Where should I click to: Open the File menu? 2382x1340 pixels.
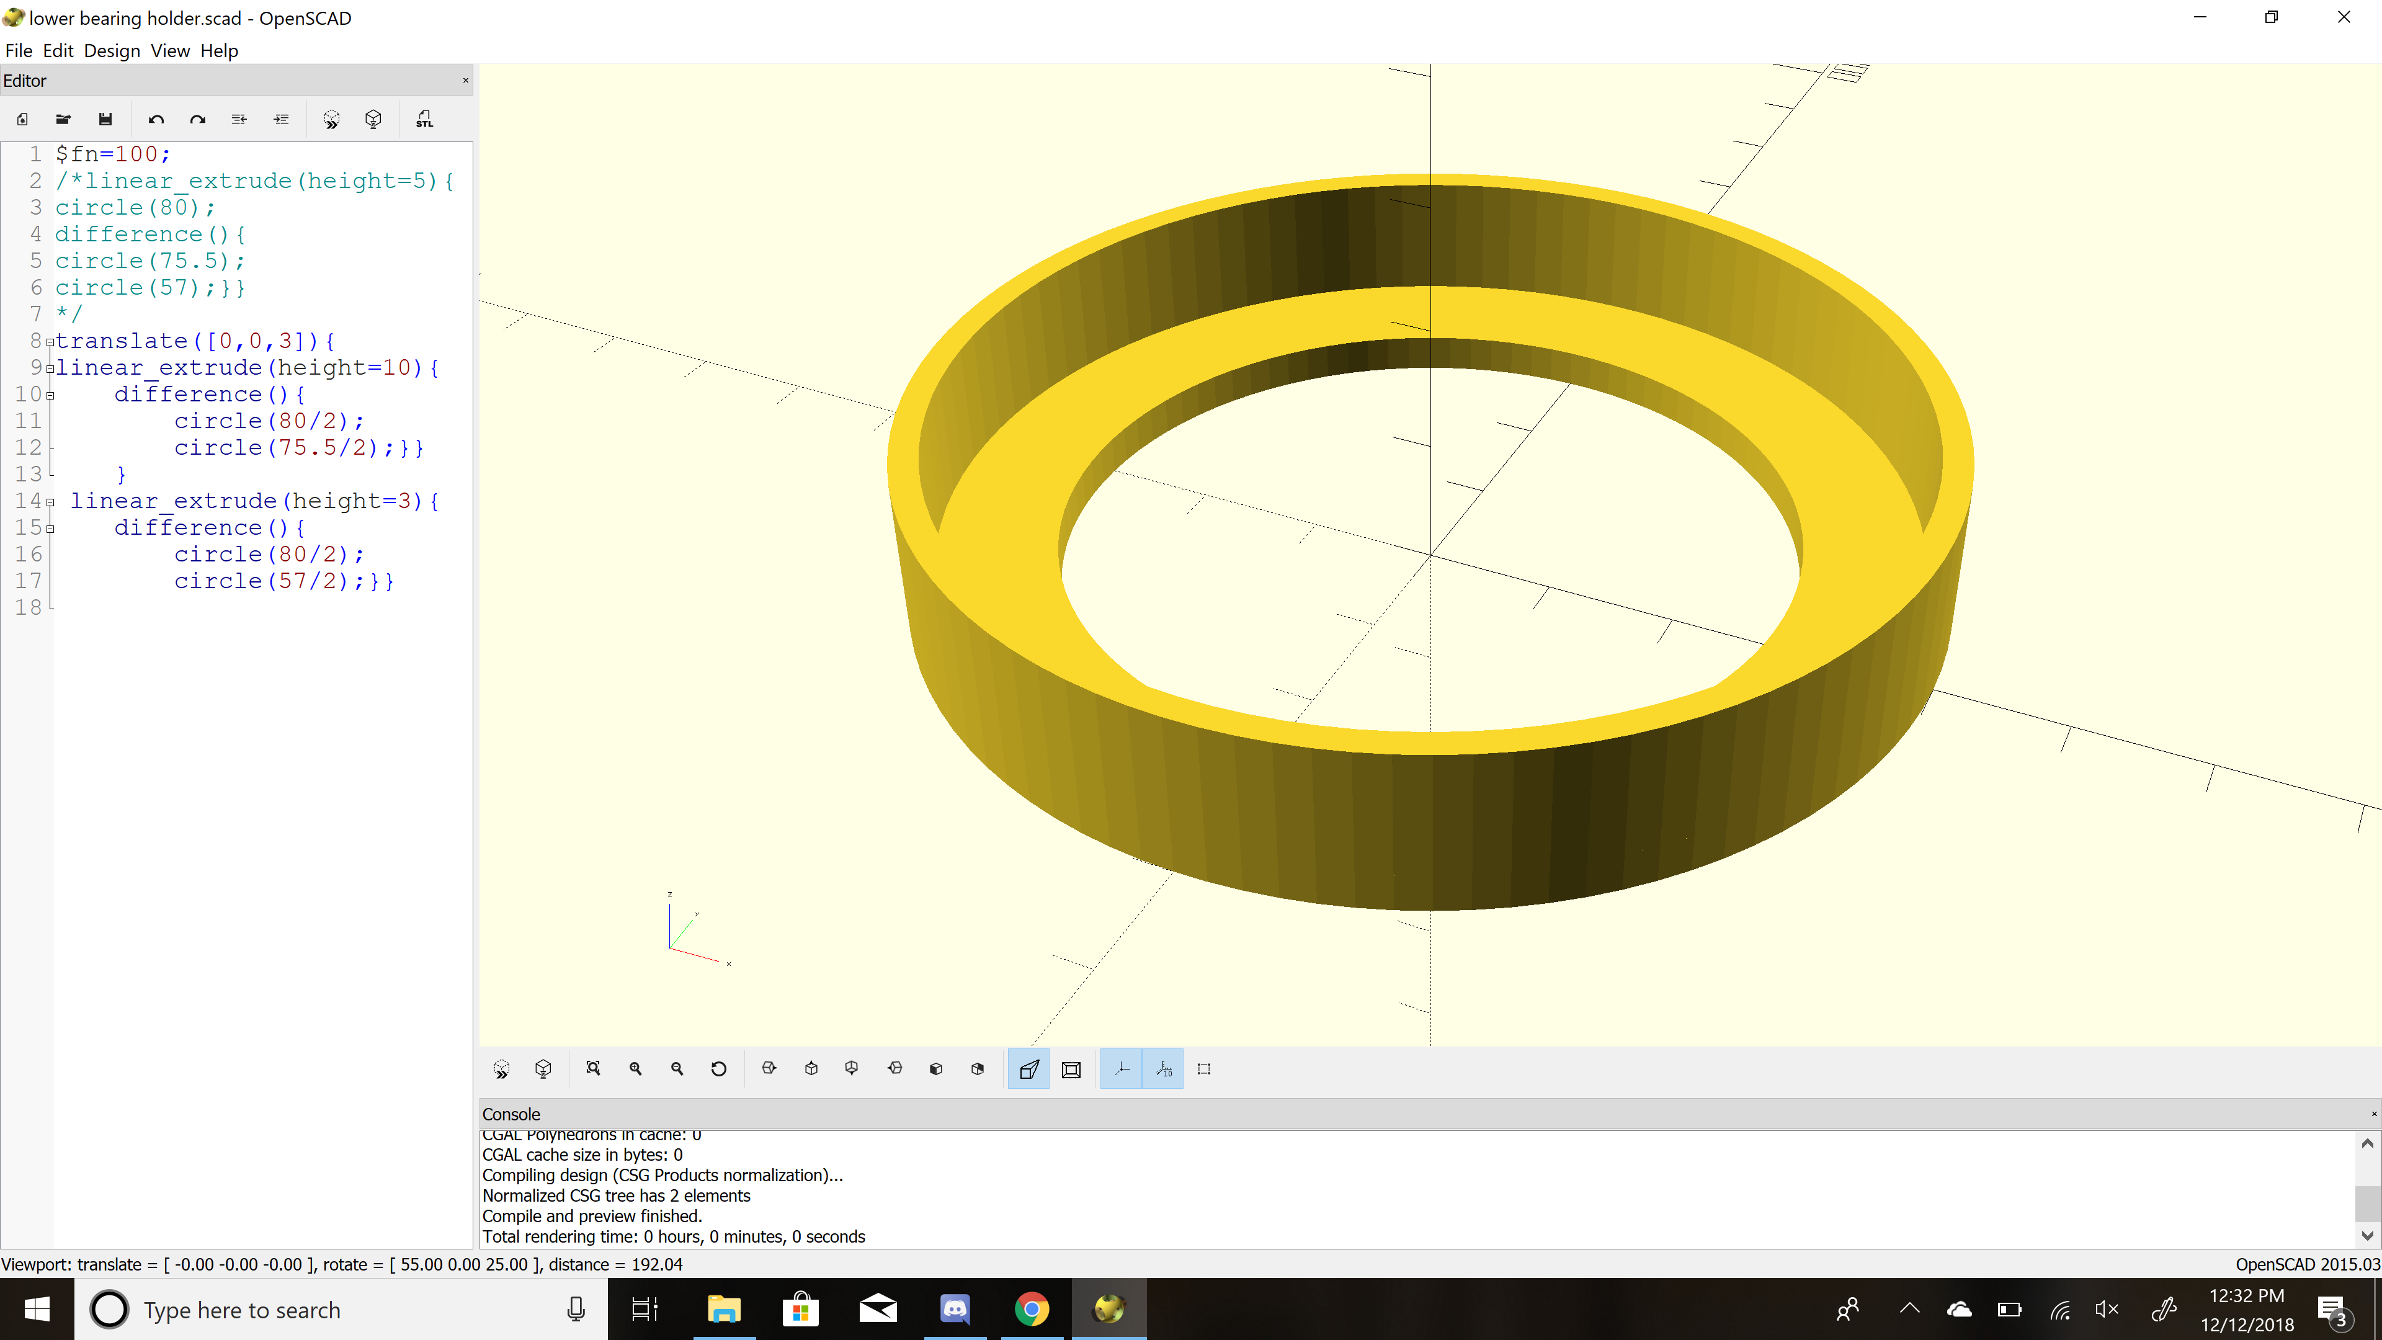click(x=19, y=51)
